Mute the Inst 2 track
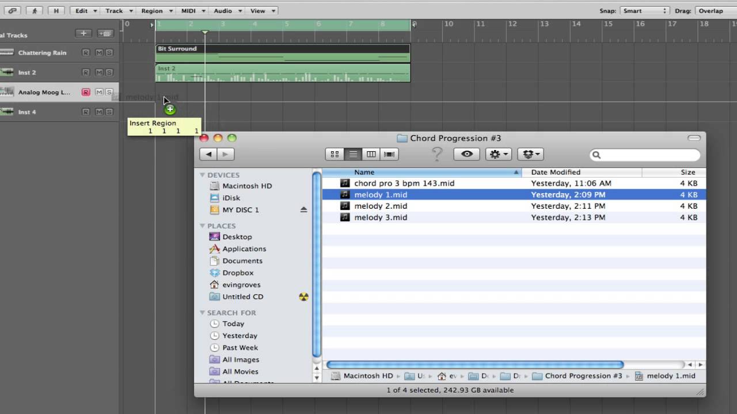 coord(99,72)
